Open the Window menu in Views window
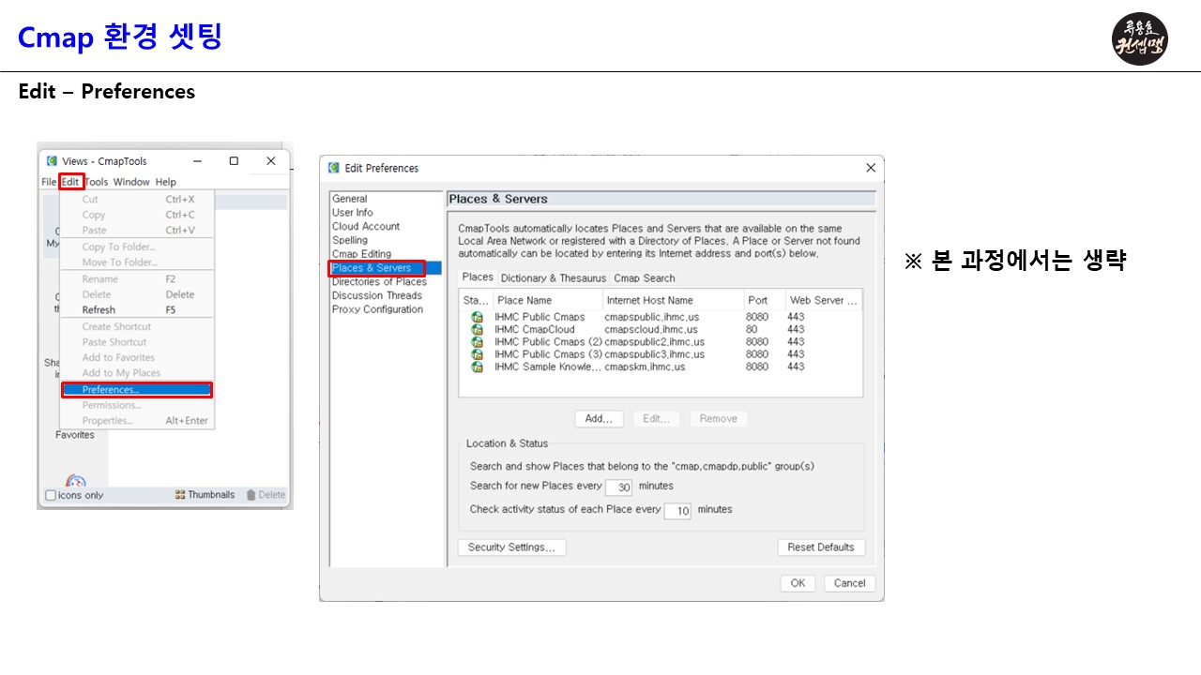 point(131,182)
